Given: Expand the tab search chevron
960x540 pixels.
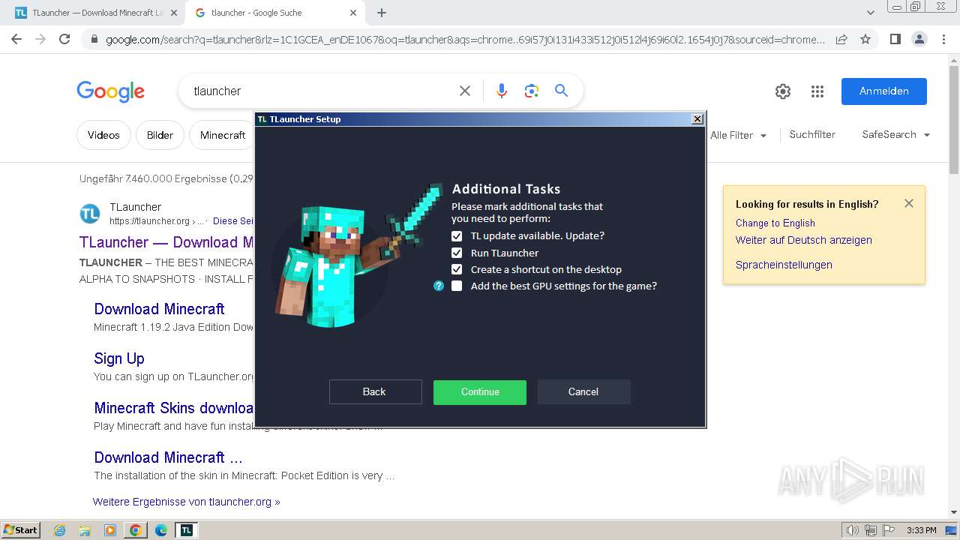Looking at the screenshot, I should [870, 13].
